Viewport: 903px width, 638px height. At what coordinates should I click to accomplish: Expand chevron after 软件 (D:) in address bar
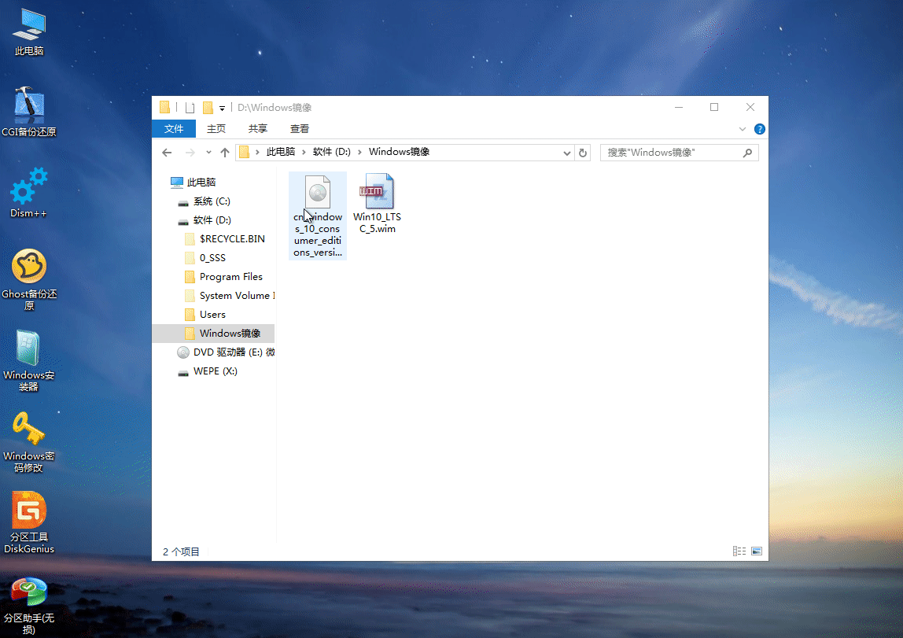tap(359, 152)
